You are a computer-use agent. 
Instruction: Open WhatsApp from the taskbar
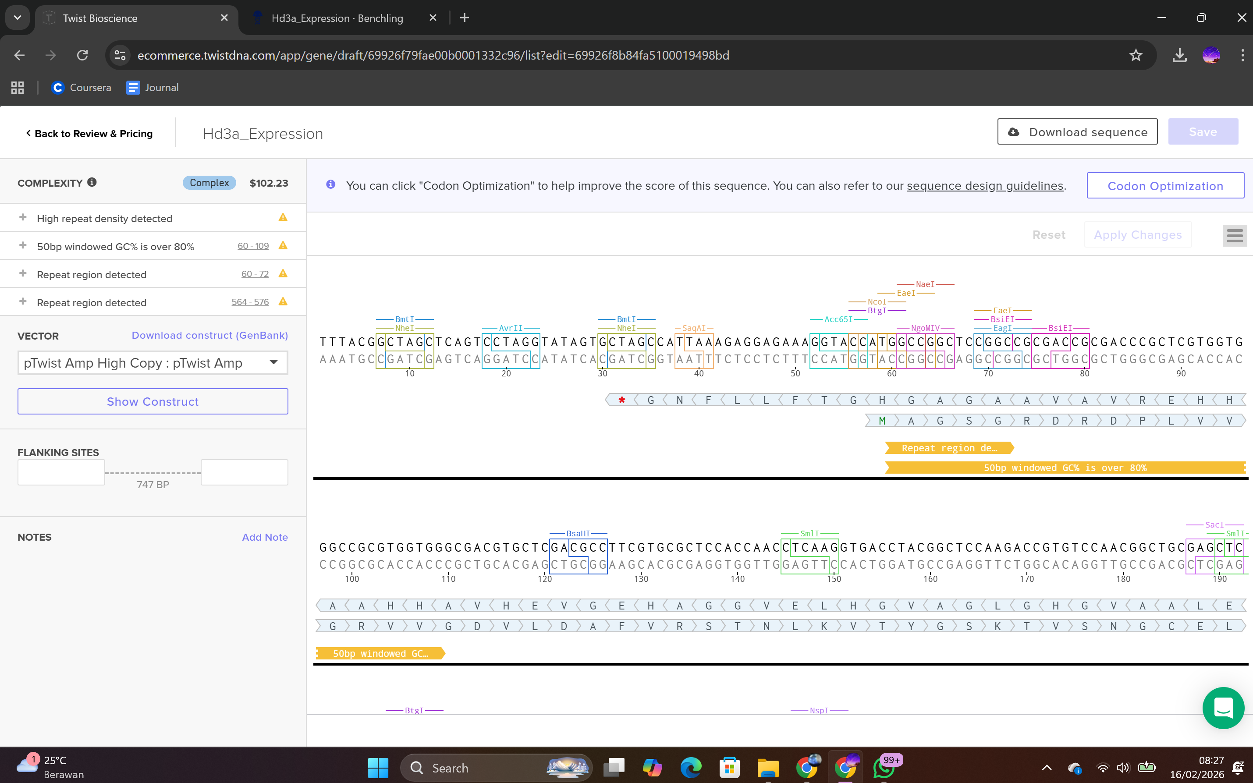[x=884, y=768]
